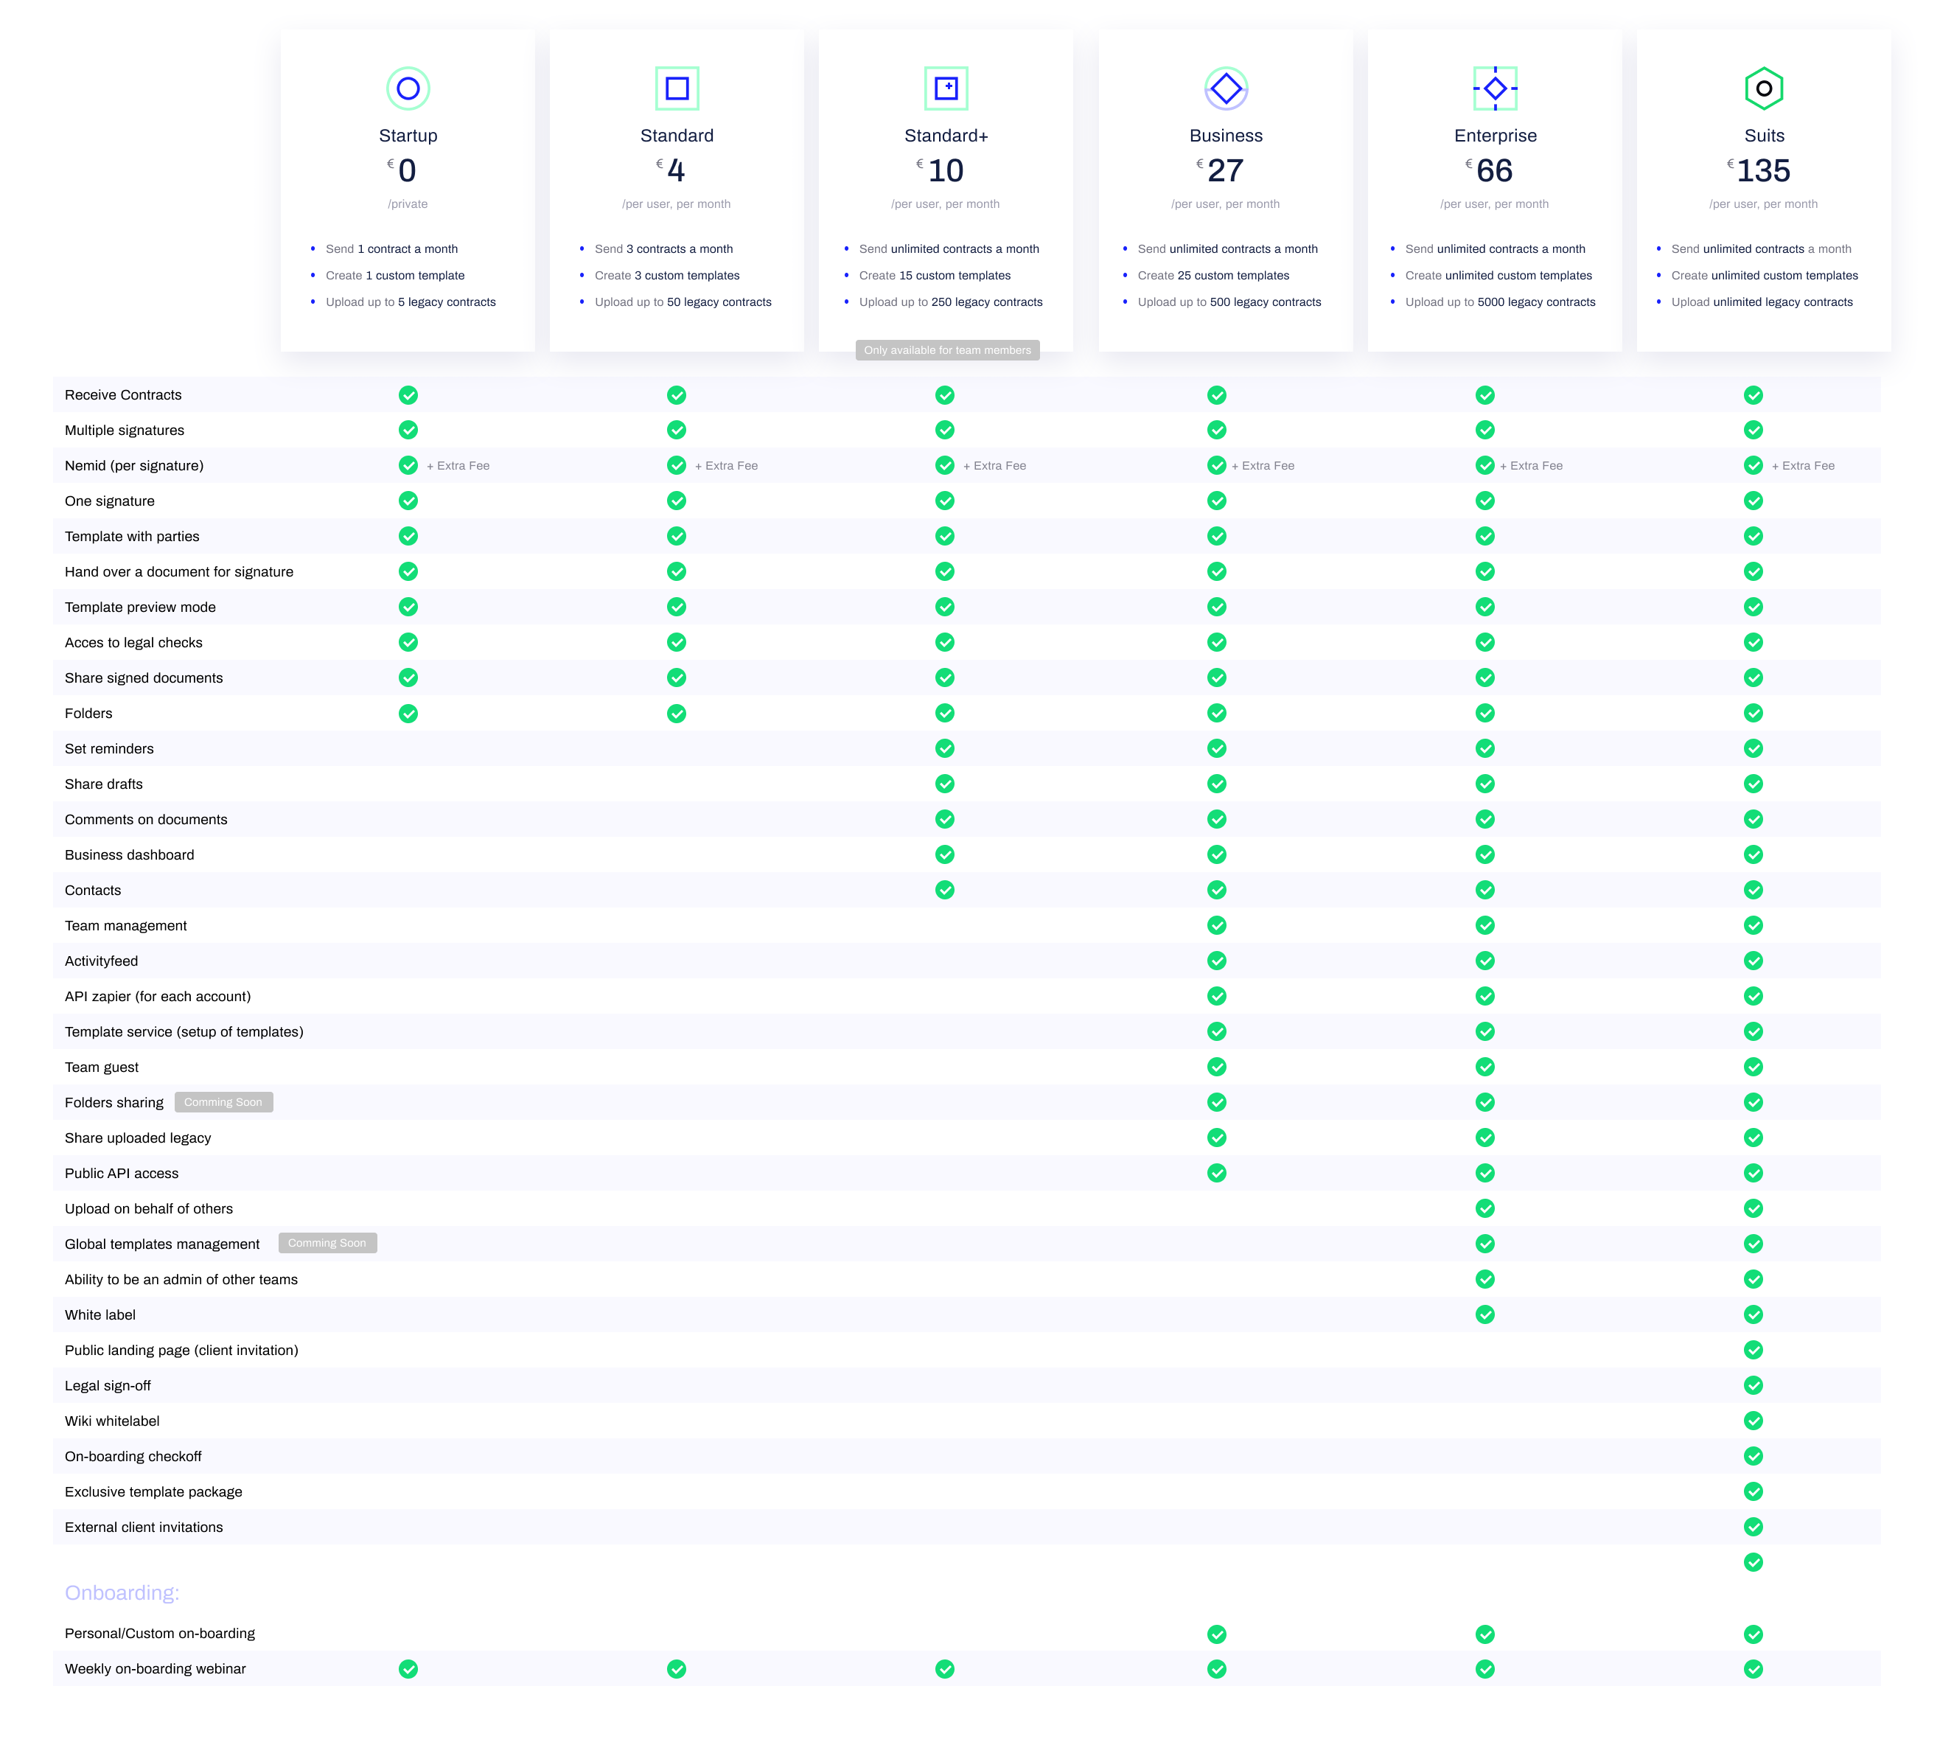Click Enterprise checkmark in White label row
The width and height of the screenshot is (1940, 1759).
pyautogui.click(x=1484, y=1314)
